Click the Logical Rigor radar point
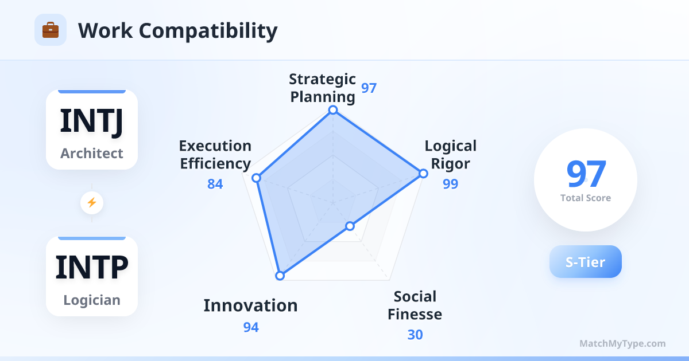 pos(423,173)
